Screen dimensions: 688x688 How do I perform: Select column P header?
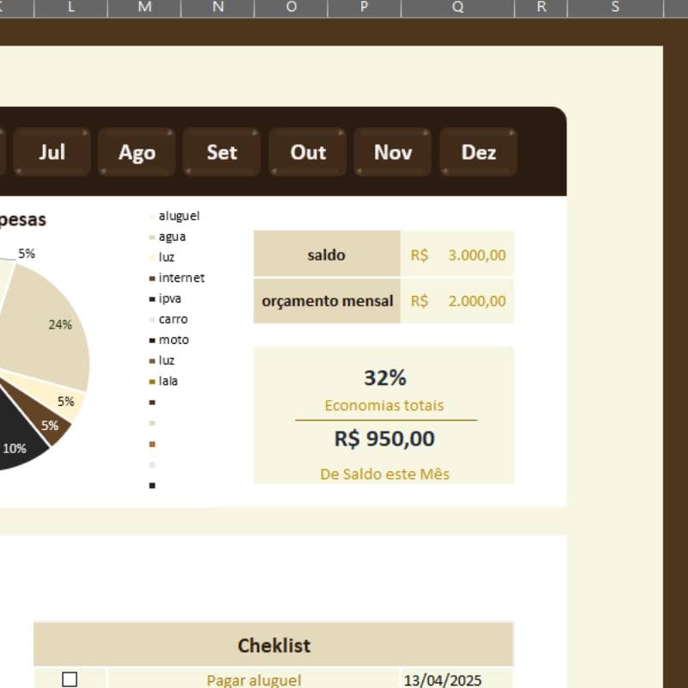pos(364,8)
